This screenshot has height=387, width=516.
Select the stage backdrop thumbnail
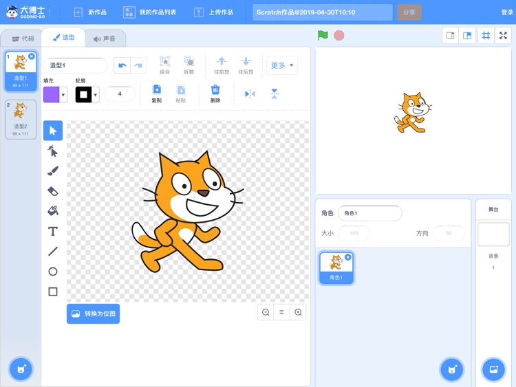pyautogui.click(x=493, y=234)
